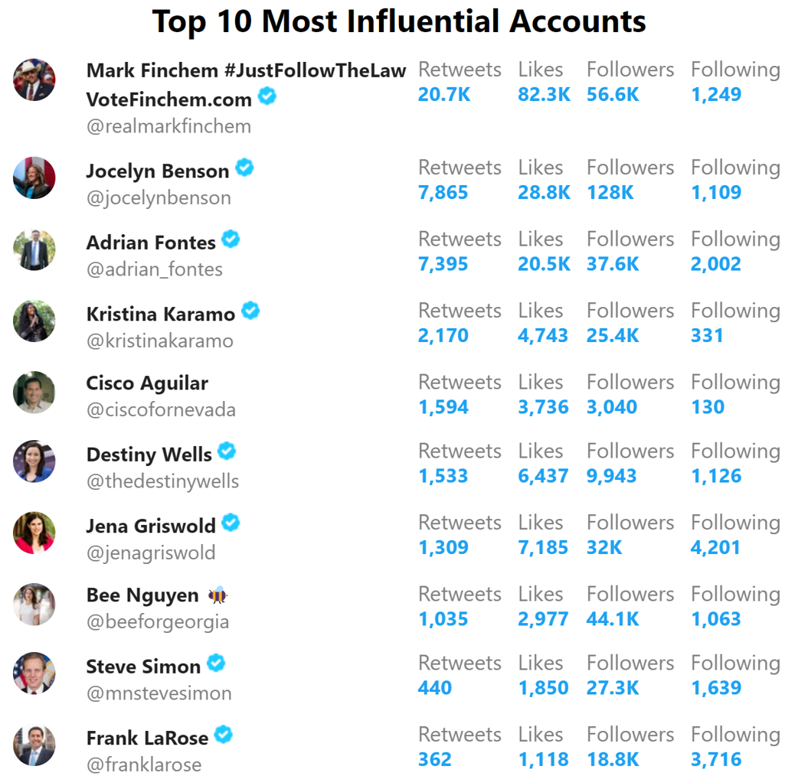The width and height of the screenshot is (798, 776).
Task: Click Jena Griswold's verified badge icon
Action: tap(231, 522)
